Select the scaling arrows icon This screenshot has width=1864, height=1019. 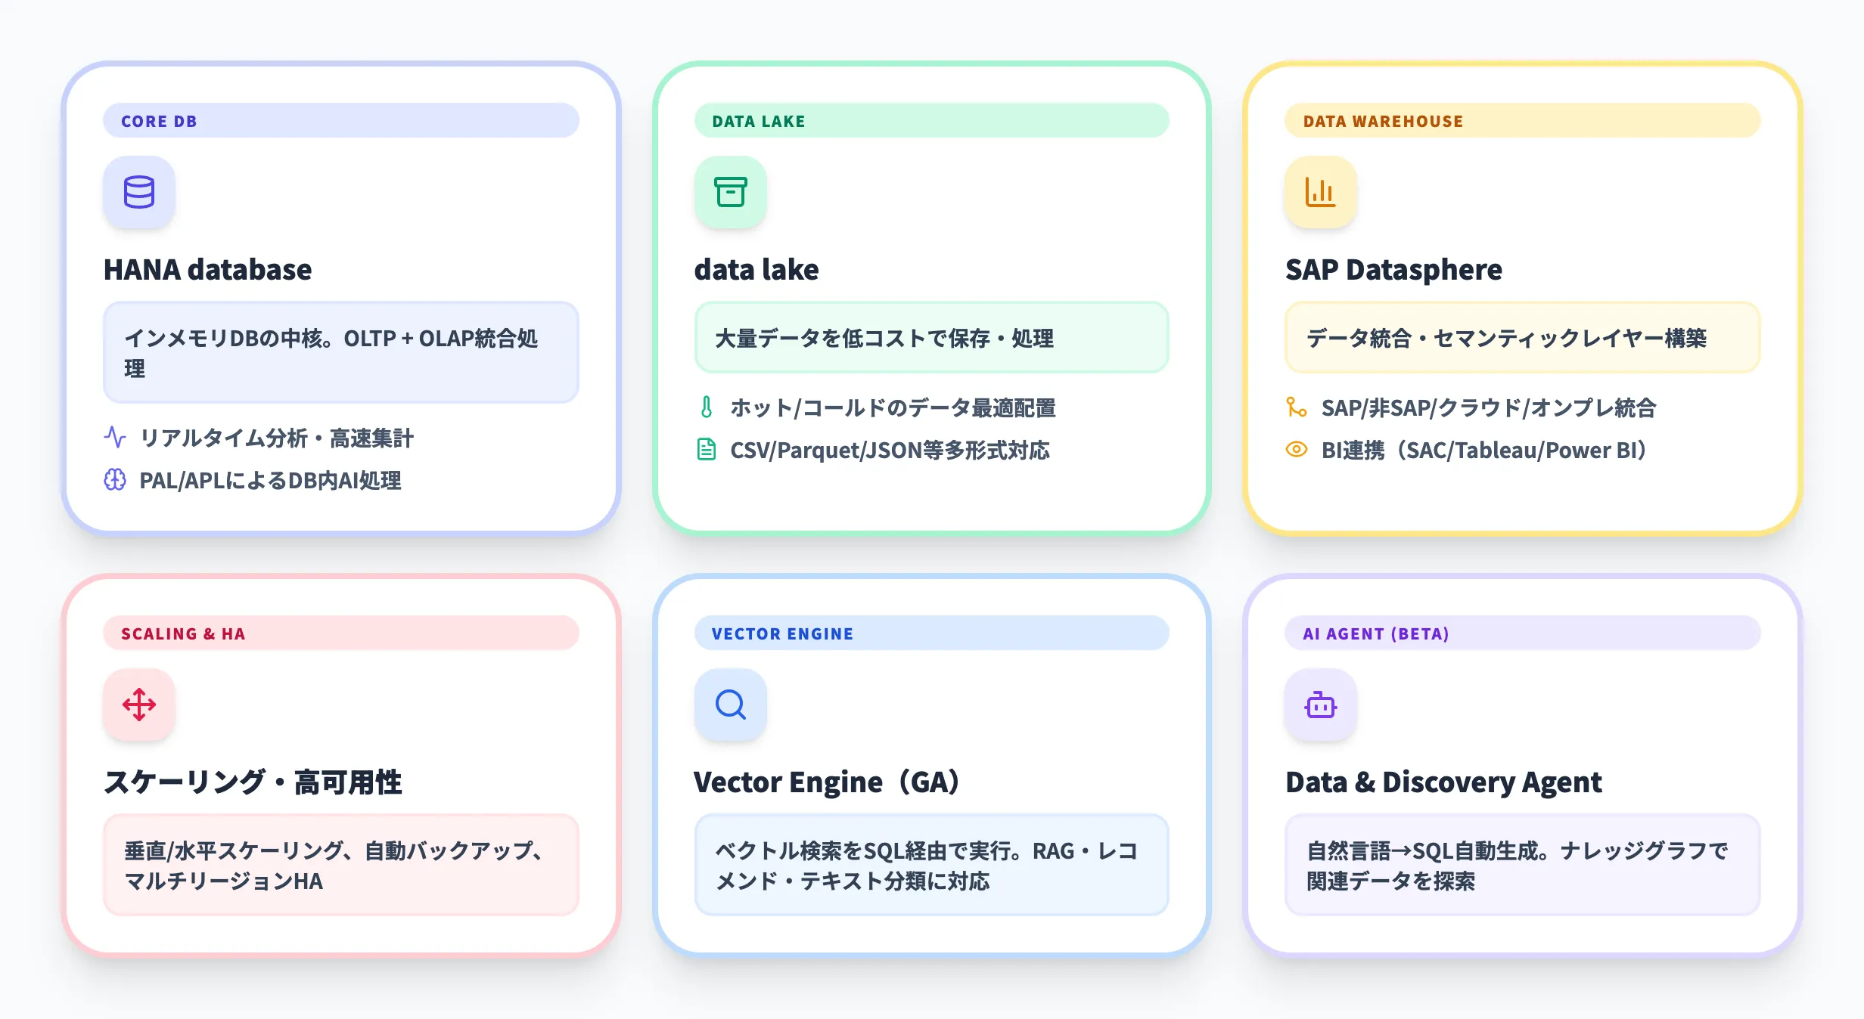[x=139, y=705]
